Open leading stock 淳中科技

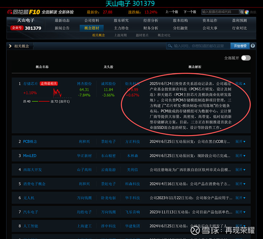[x=108, y=226]
